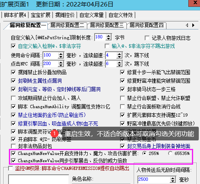Toggle 封非法物品封包 checkbox

click(13, 146)
